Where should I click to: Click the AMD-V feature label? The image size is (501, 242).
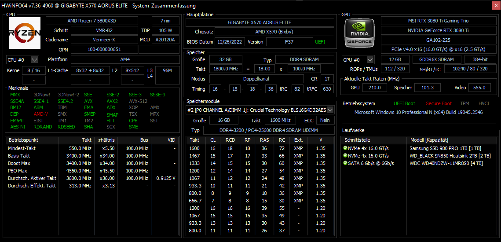click(x=40, y=114)
